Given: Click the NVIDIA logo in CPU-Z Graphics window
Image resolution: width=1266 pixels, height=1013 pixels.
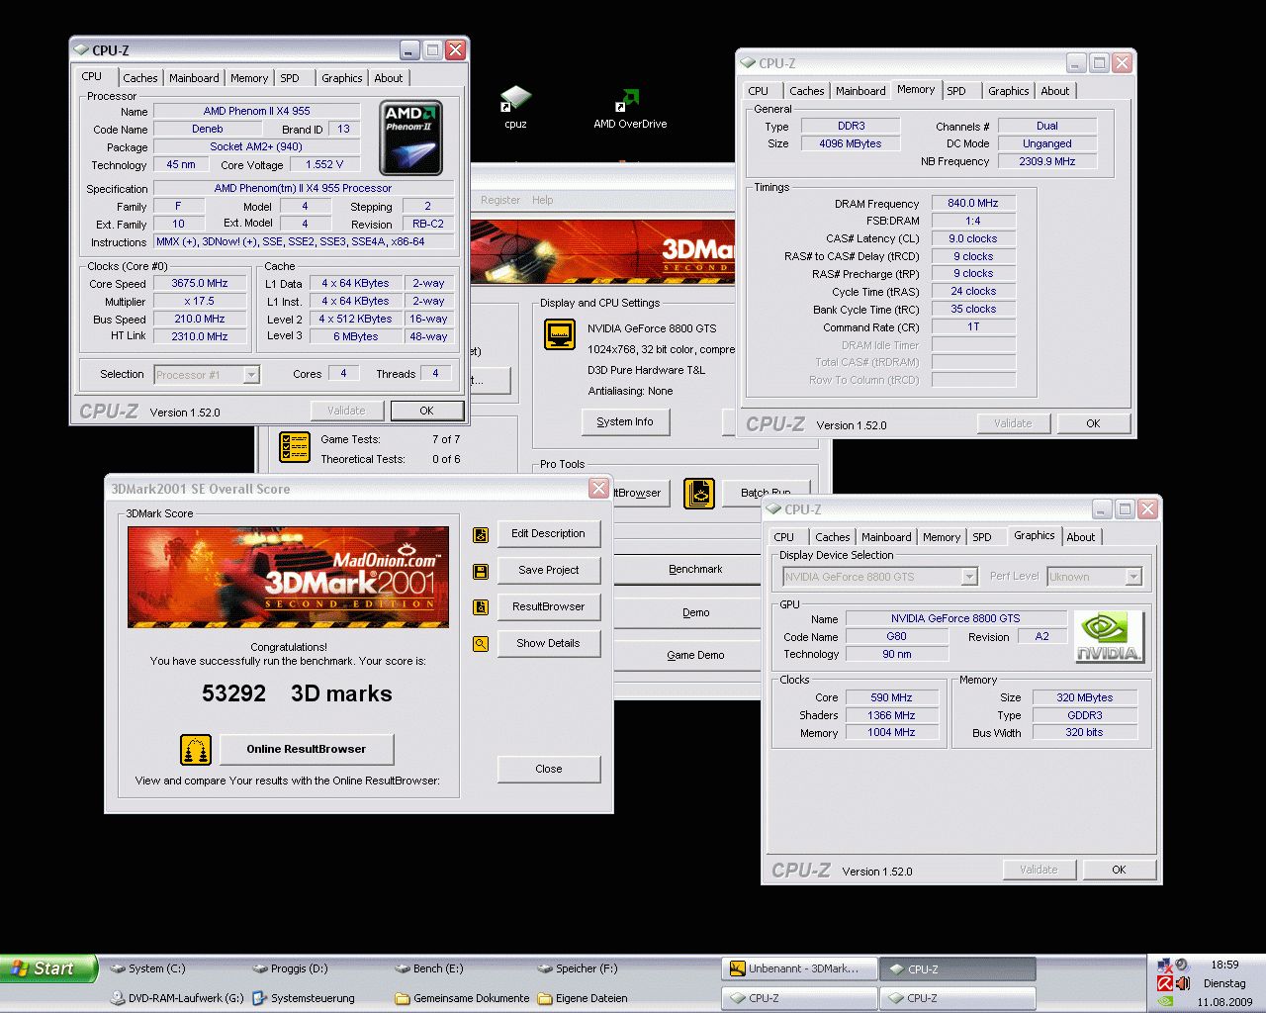Looking at the screenshot, I should click(x=1109, y=636).
